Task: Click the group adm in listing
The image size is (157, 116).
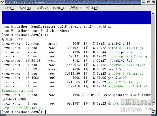Action: [x=51, y=52]
